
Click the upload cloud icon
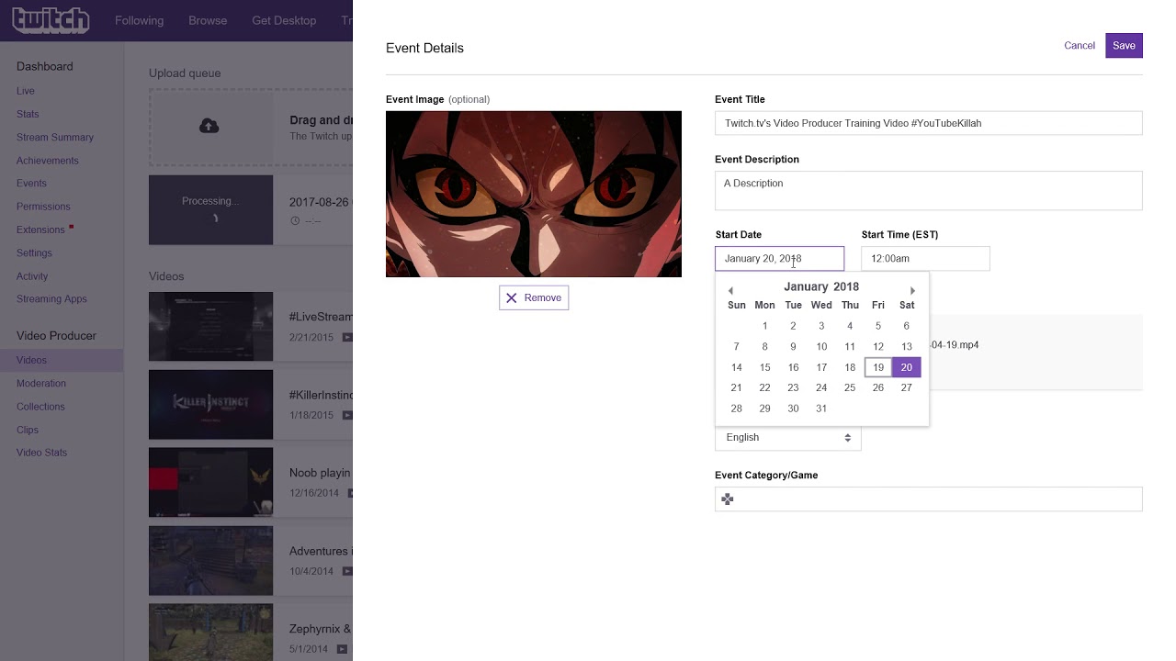coord(209,126)
